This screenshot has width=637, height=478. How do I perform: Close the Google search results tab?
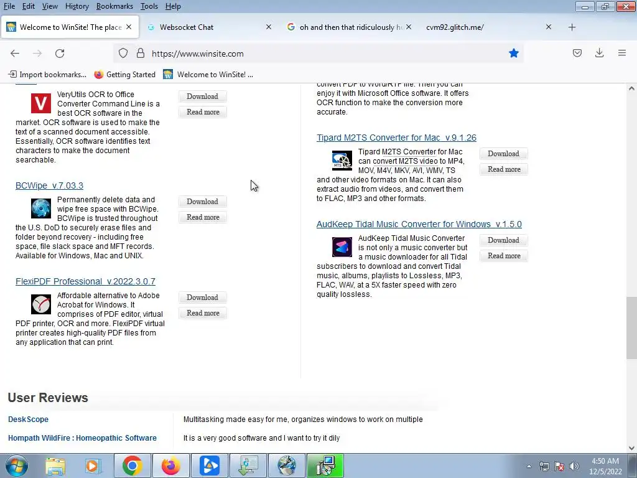(x=409, y=27)
